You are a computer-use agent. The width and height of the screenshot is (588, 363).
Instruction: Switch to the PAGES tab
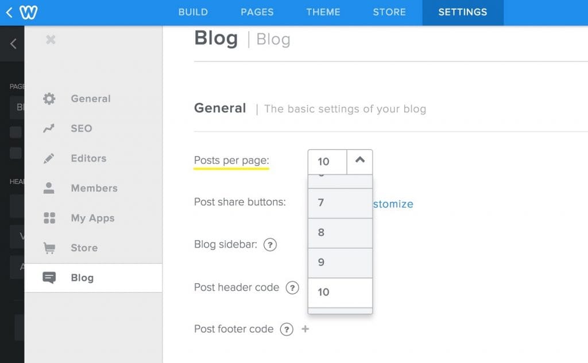click(257, 13)
